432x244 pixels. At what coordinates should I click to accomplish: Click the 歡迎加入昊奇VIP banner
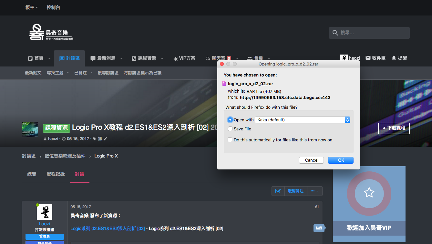click(369, 204)
